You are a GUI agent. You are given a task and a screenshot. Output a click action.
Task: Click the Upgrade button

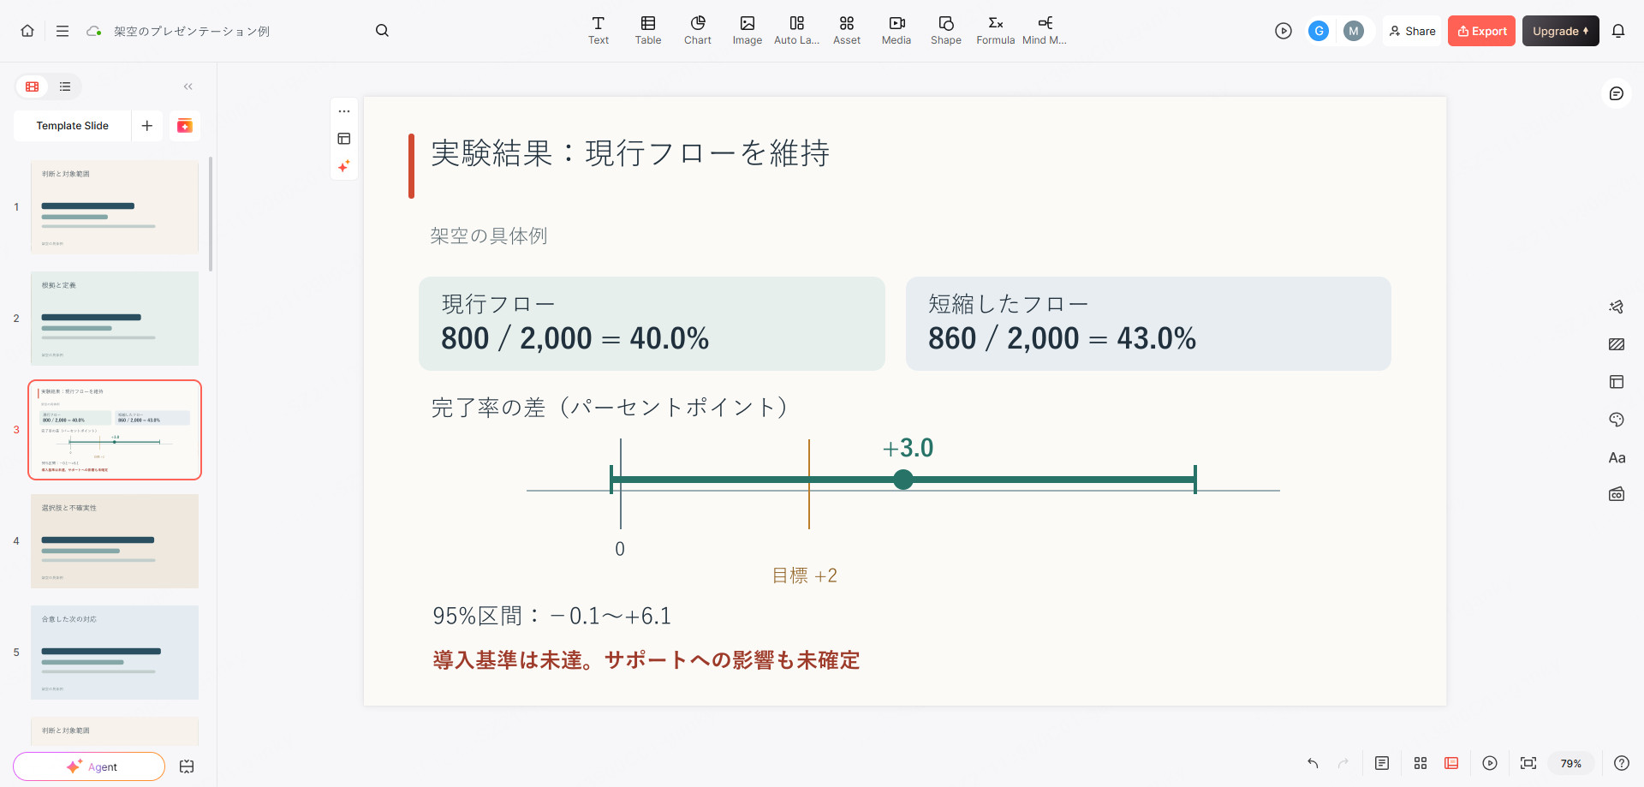point(1560,31)
